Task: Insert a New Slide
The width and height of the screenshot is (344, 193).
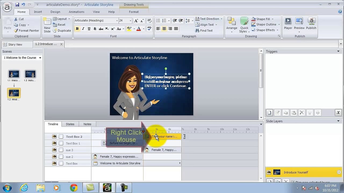Action: point(47,25)
